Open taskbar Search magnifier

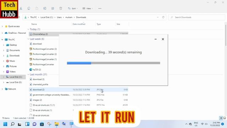[x=13, y=124]
